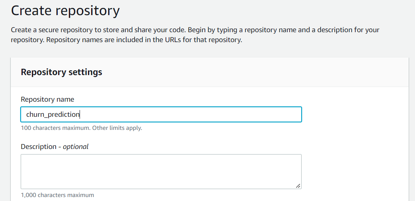Click '1,000 characters maximum' hint text
Viewport: 415px width, 201px height.
pos(57,195)
